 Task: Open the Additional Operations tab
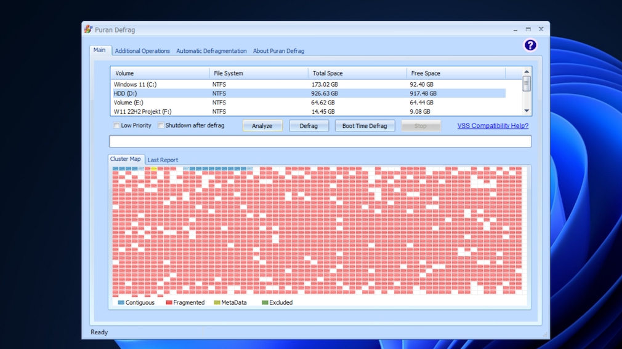142,51
